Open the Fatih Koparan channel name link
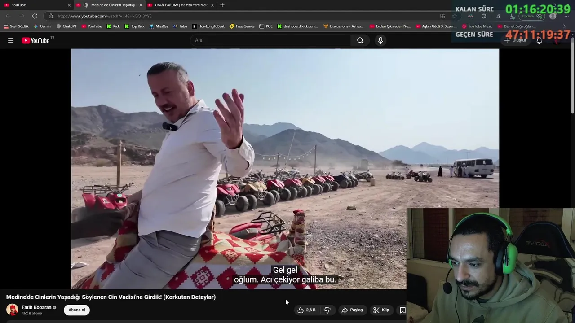Viewport: 575px width, 323px height. pos(36,307)
